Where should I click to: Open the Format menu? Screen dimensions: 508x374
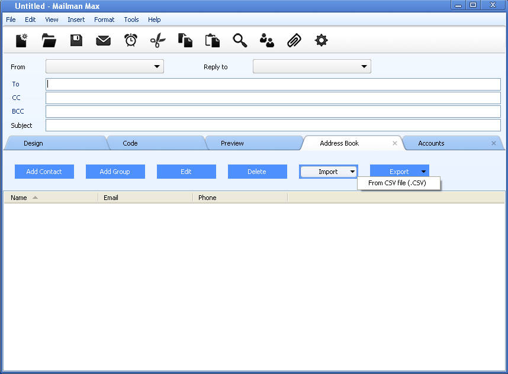104,20
